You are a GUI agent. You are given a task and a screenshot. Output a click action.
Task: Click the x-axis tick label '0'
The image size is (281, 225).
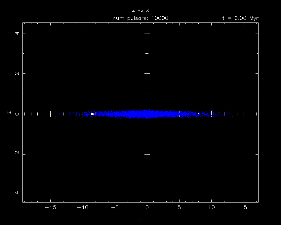tap(147, 207)
